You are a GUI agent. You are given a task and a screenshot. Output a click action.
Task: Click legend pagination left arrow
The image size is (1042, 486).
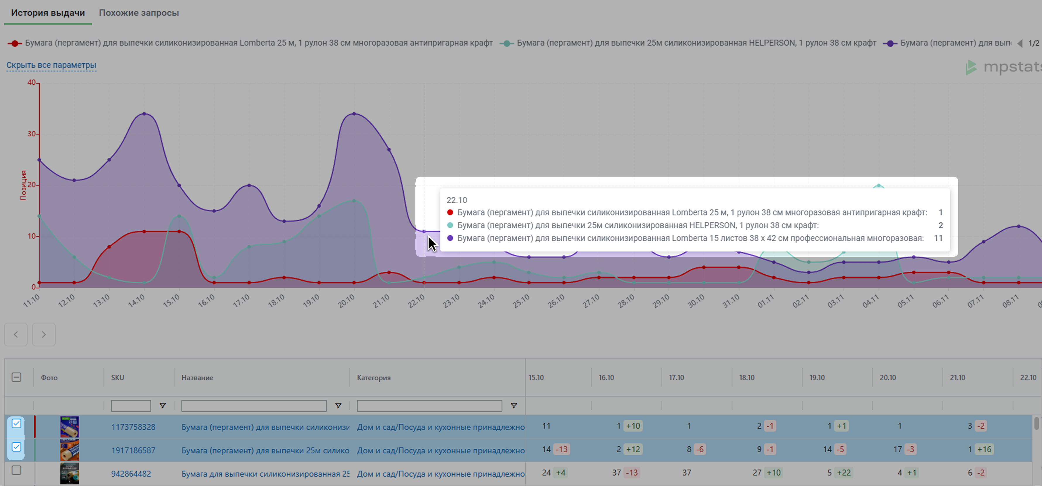1020,43
